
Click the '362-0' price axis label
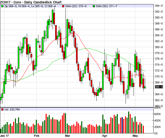coord(159,100)
